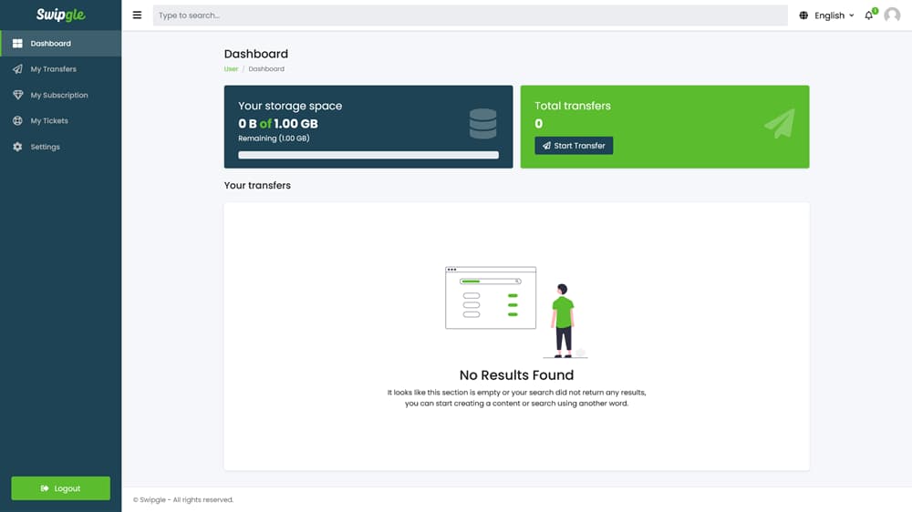Go to the Dashboard menu item
Image resolution: width=912 pixels, height=512 pixels.
coord(60,44)
